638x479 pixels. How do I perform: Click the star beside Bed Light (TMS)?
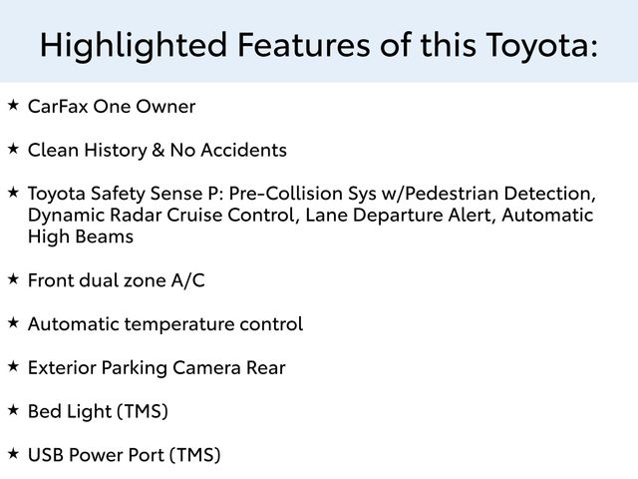click(x=13, y=410)
